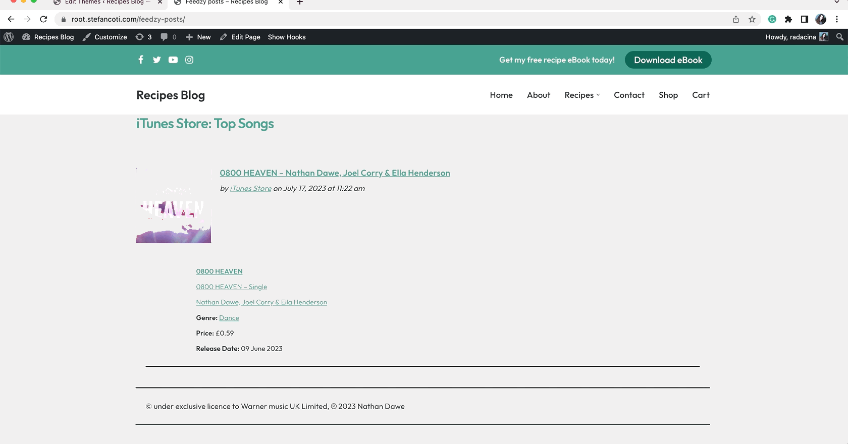This screenshot has height=444, width=848.
Task: Open the admin bar search icon
Action: click(x=839, y=37)
